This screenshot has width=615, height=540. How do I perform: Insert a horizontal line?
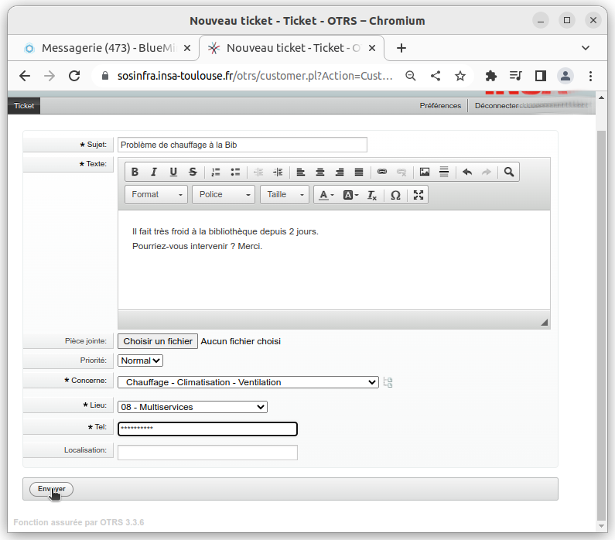tap(444, 172)
